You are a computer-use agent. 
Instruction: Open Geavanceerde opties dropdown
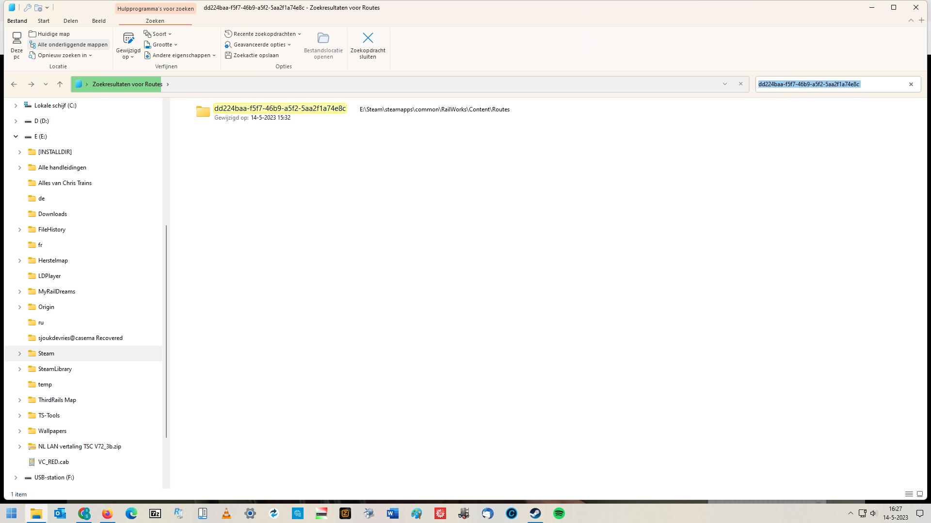click(258, 44)
